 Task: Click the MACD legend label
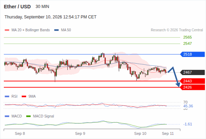16,116
